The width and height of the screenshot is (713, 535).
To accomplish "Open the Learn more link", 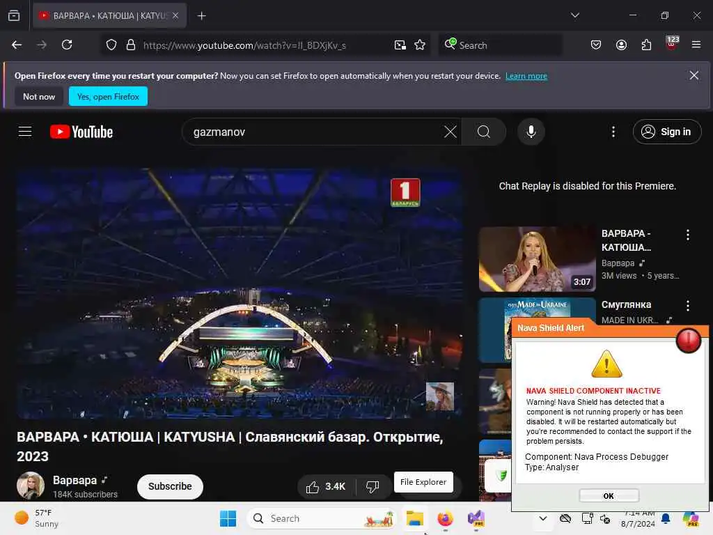I will point(526,76).
